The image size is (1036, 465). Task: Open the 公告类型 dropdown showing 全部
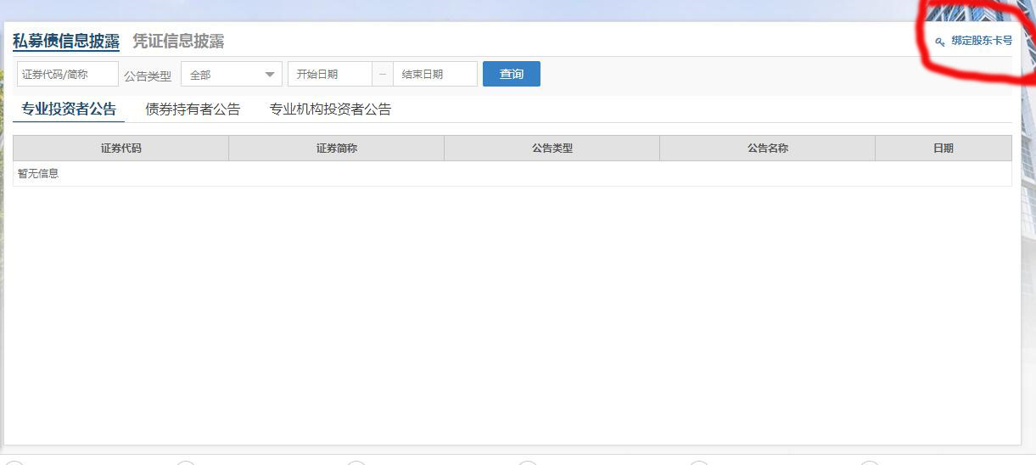(232, 74)
